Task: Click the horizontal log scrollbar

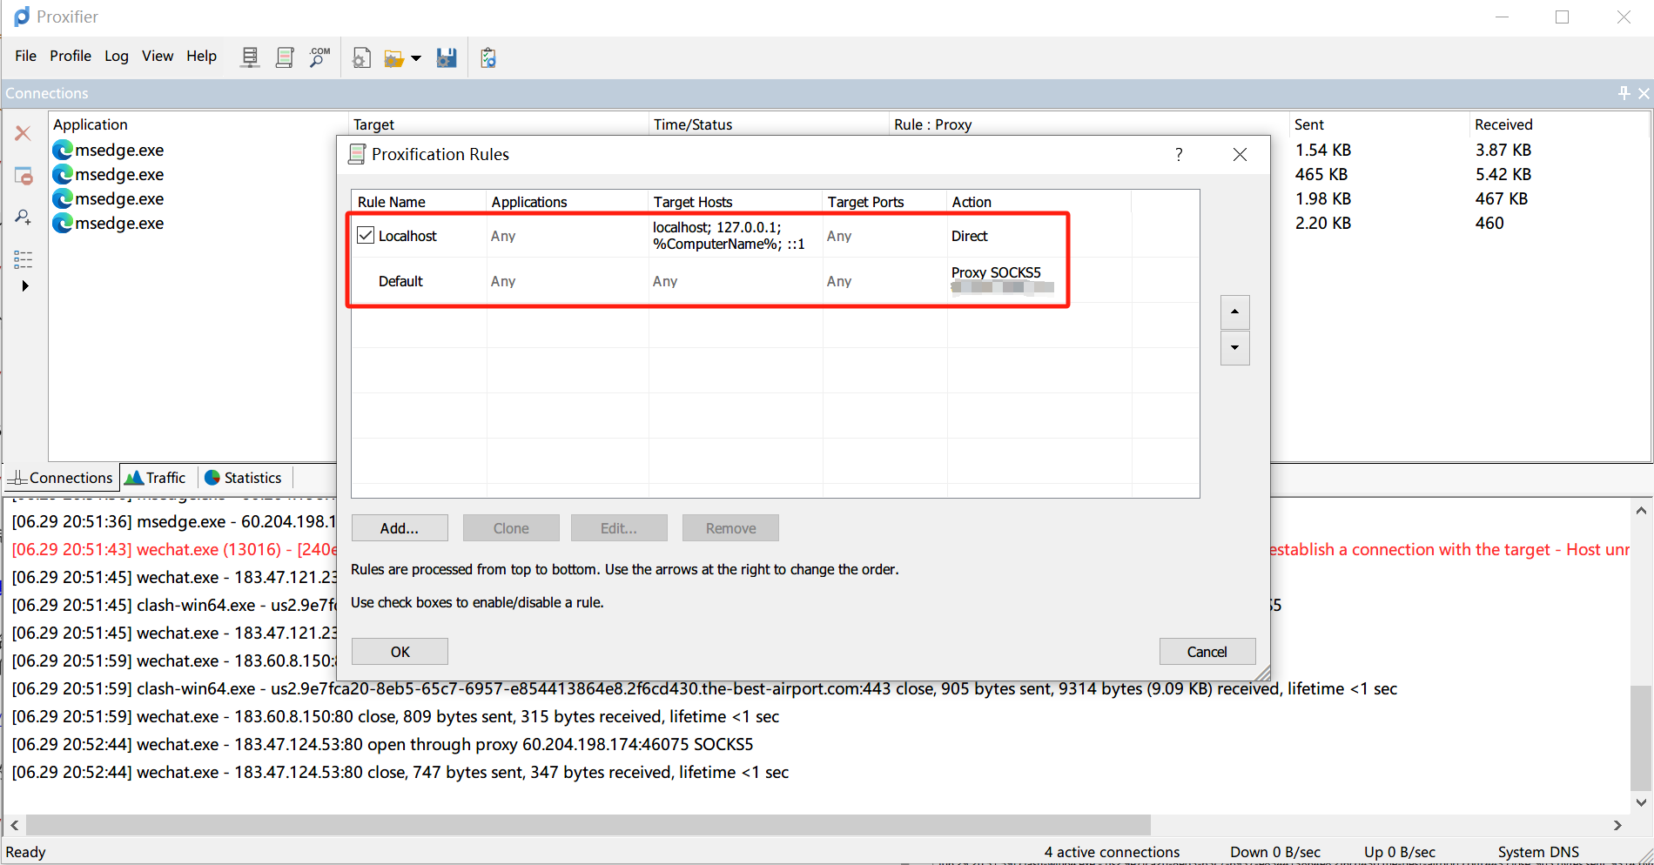Action: [588, 825]
